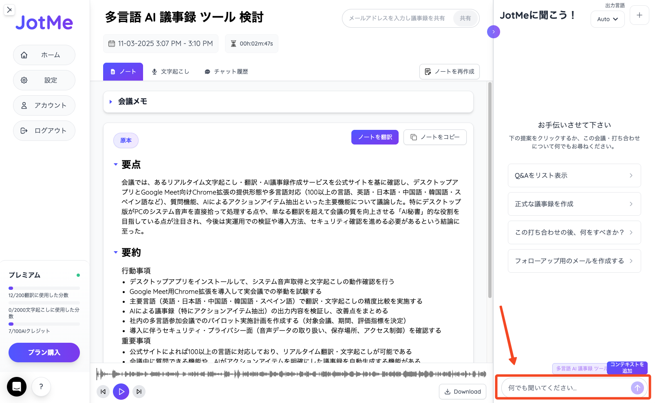This screenshot has width=655, height=403.
Task: Click the 多言語 AI 議事録 context chip
Action: click(580, 368)
